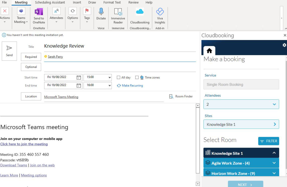The width and height of the screenshot is (287, 187).
Task: Switch to the Insert tab
Action: pyautogui.click(x=77, y=2)
